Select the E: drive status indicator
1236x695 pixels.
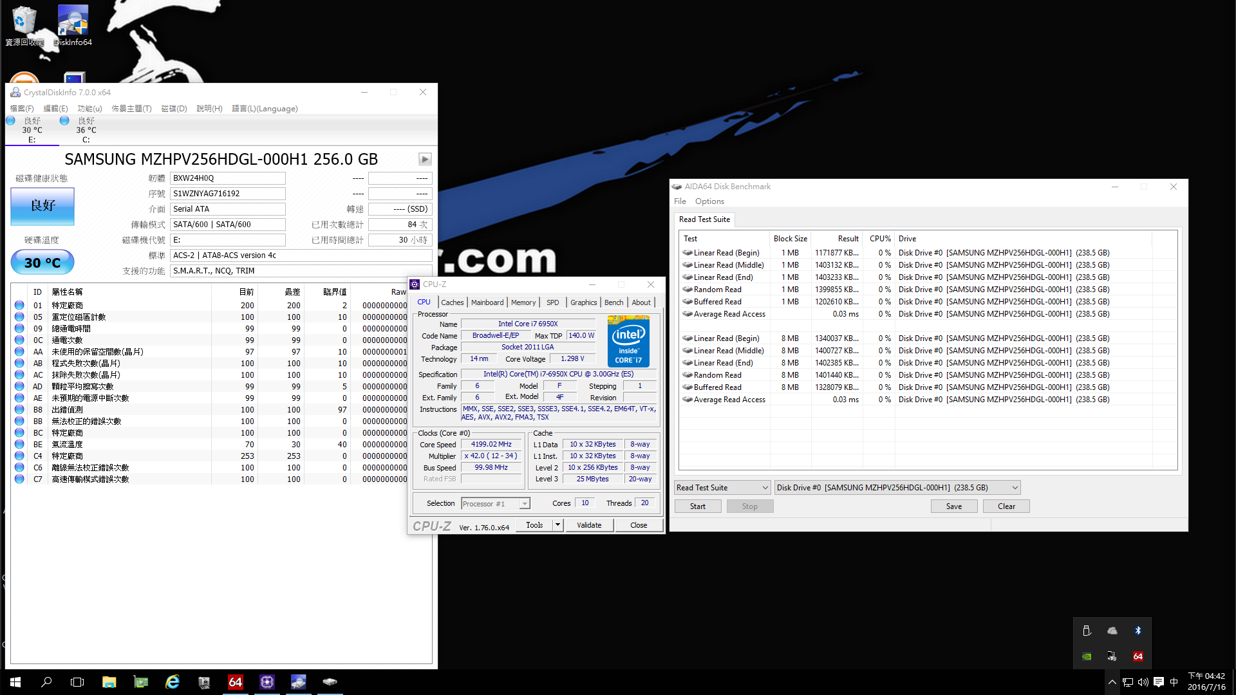click(x=32, y=130)
